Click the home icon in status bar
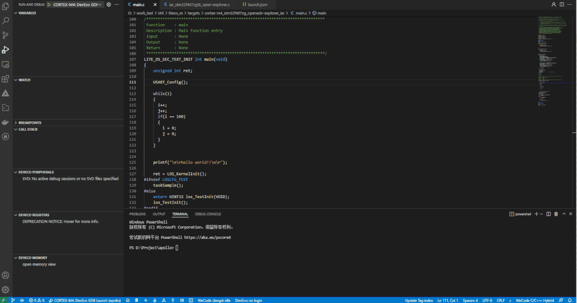The width and height of the screenshot is (577, 303). pos(128,300)
